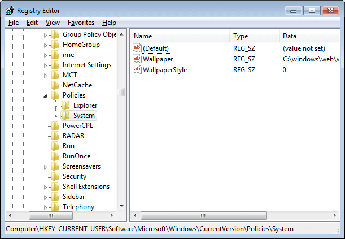This screenshot has width=345, height=239.
Task: Expand the Group Policy Objects node
Action: tap(46, 35)
